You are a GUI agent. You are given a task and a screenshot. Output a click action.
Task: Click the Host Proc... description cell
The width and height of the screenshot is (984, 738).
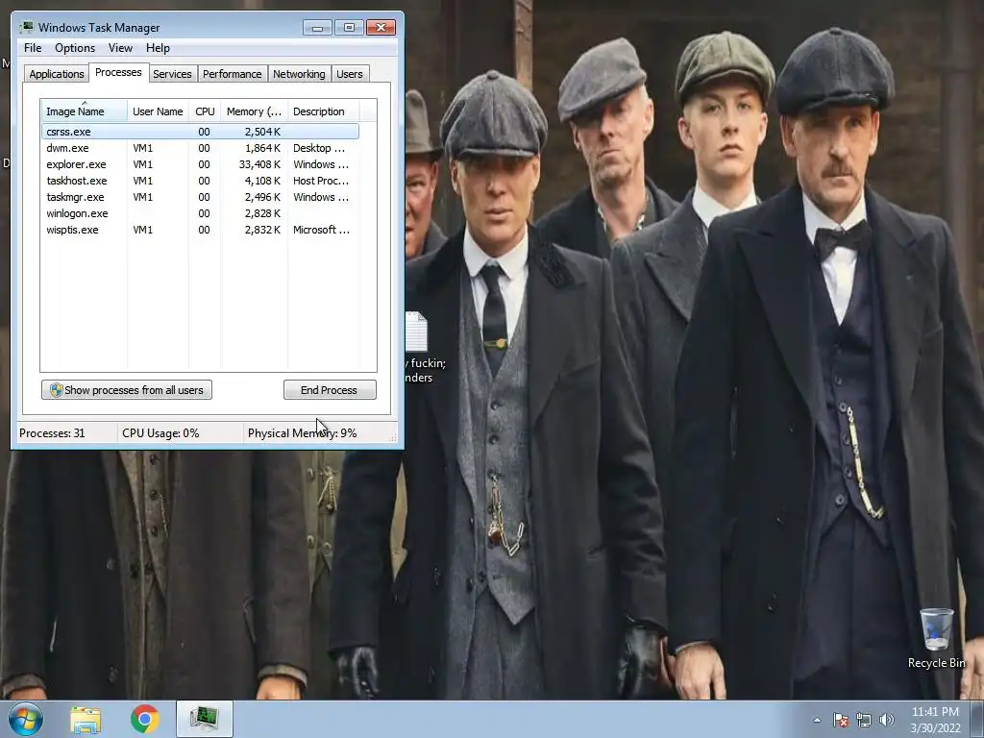coord(321,181)
